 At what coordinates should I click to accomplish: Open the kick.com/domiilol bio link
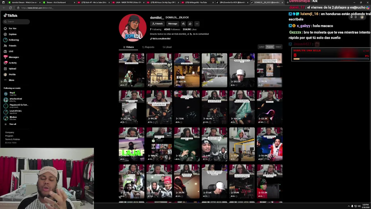[x=160, y=39]
